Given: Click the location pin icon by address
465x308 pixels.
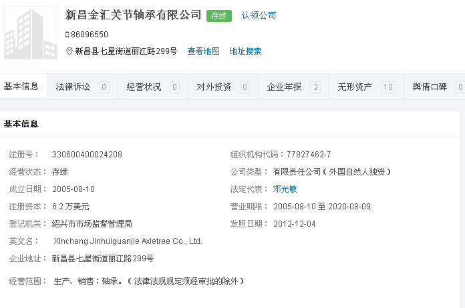Looking at the screenshot, I should [x=69, y=51].
